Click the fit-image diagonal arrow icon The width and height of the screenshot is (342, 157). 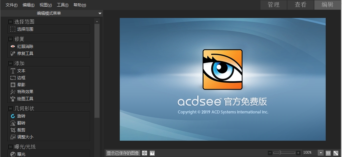(x=336, y=153)
